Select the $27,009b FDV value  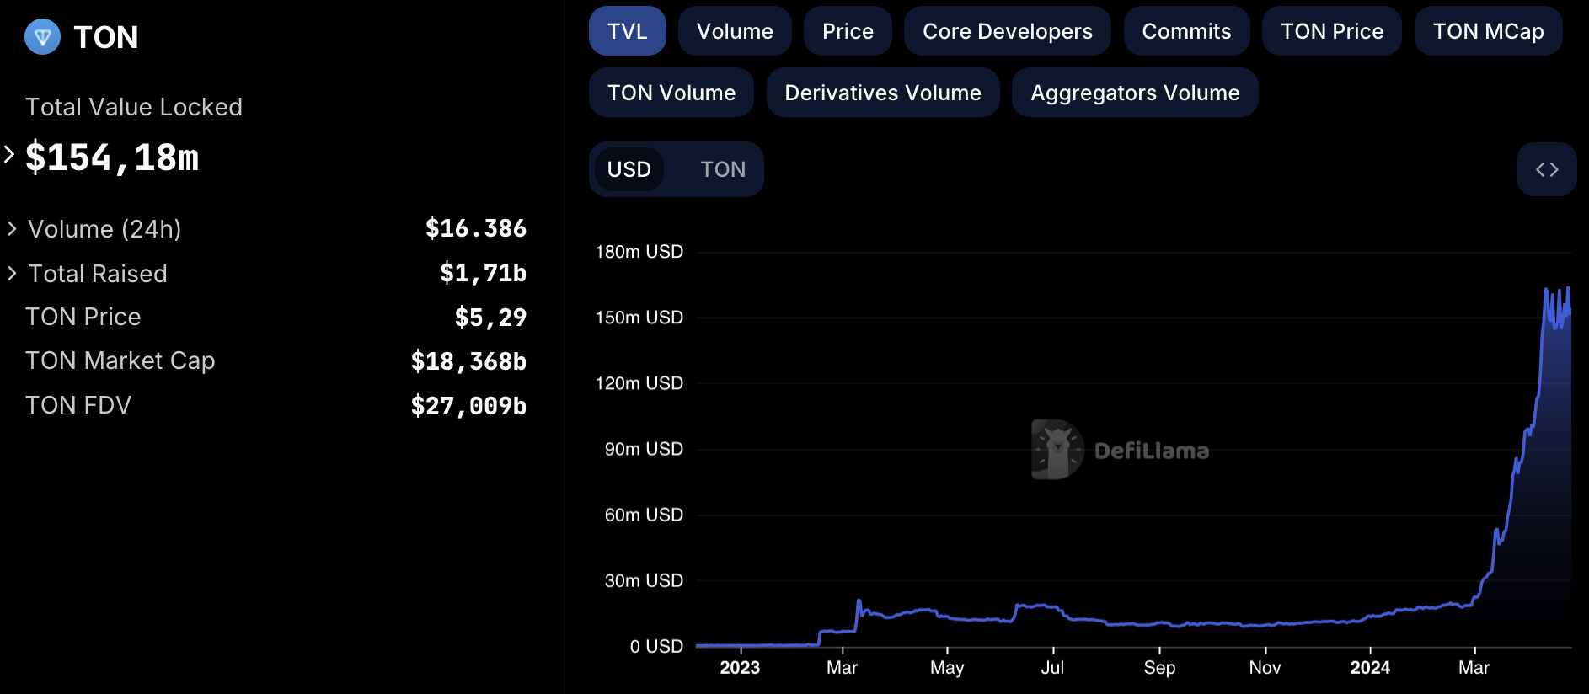pos(468,406)
